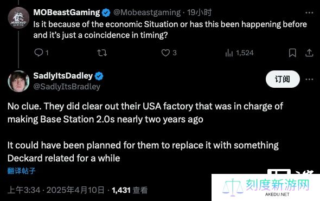Click the 订阅 subscribe button
320x201 pixels.
(x=283, y=79)
